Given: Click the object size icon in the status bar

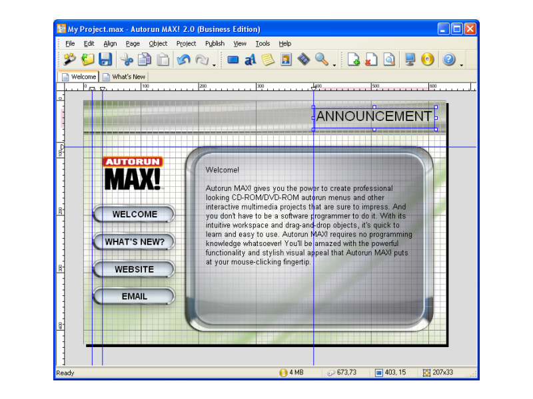Looking at the screenshot, I should click(426, 373).
